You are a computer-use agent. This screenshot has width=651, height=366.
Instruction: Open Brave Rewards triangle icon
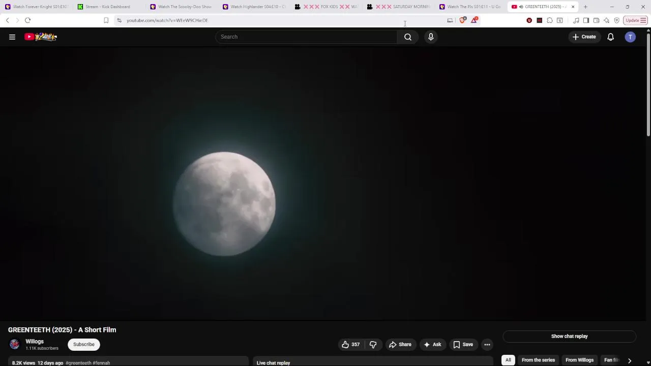(474, 20)
